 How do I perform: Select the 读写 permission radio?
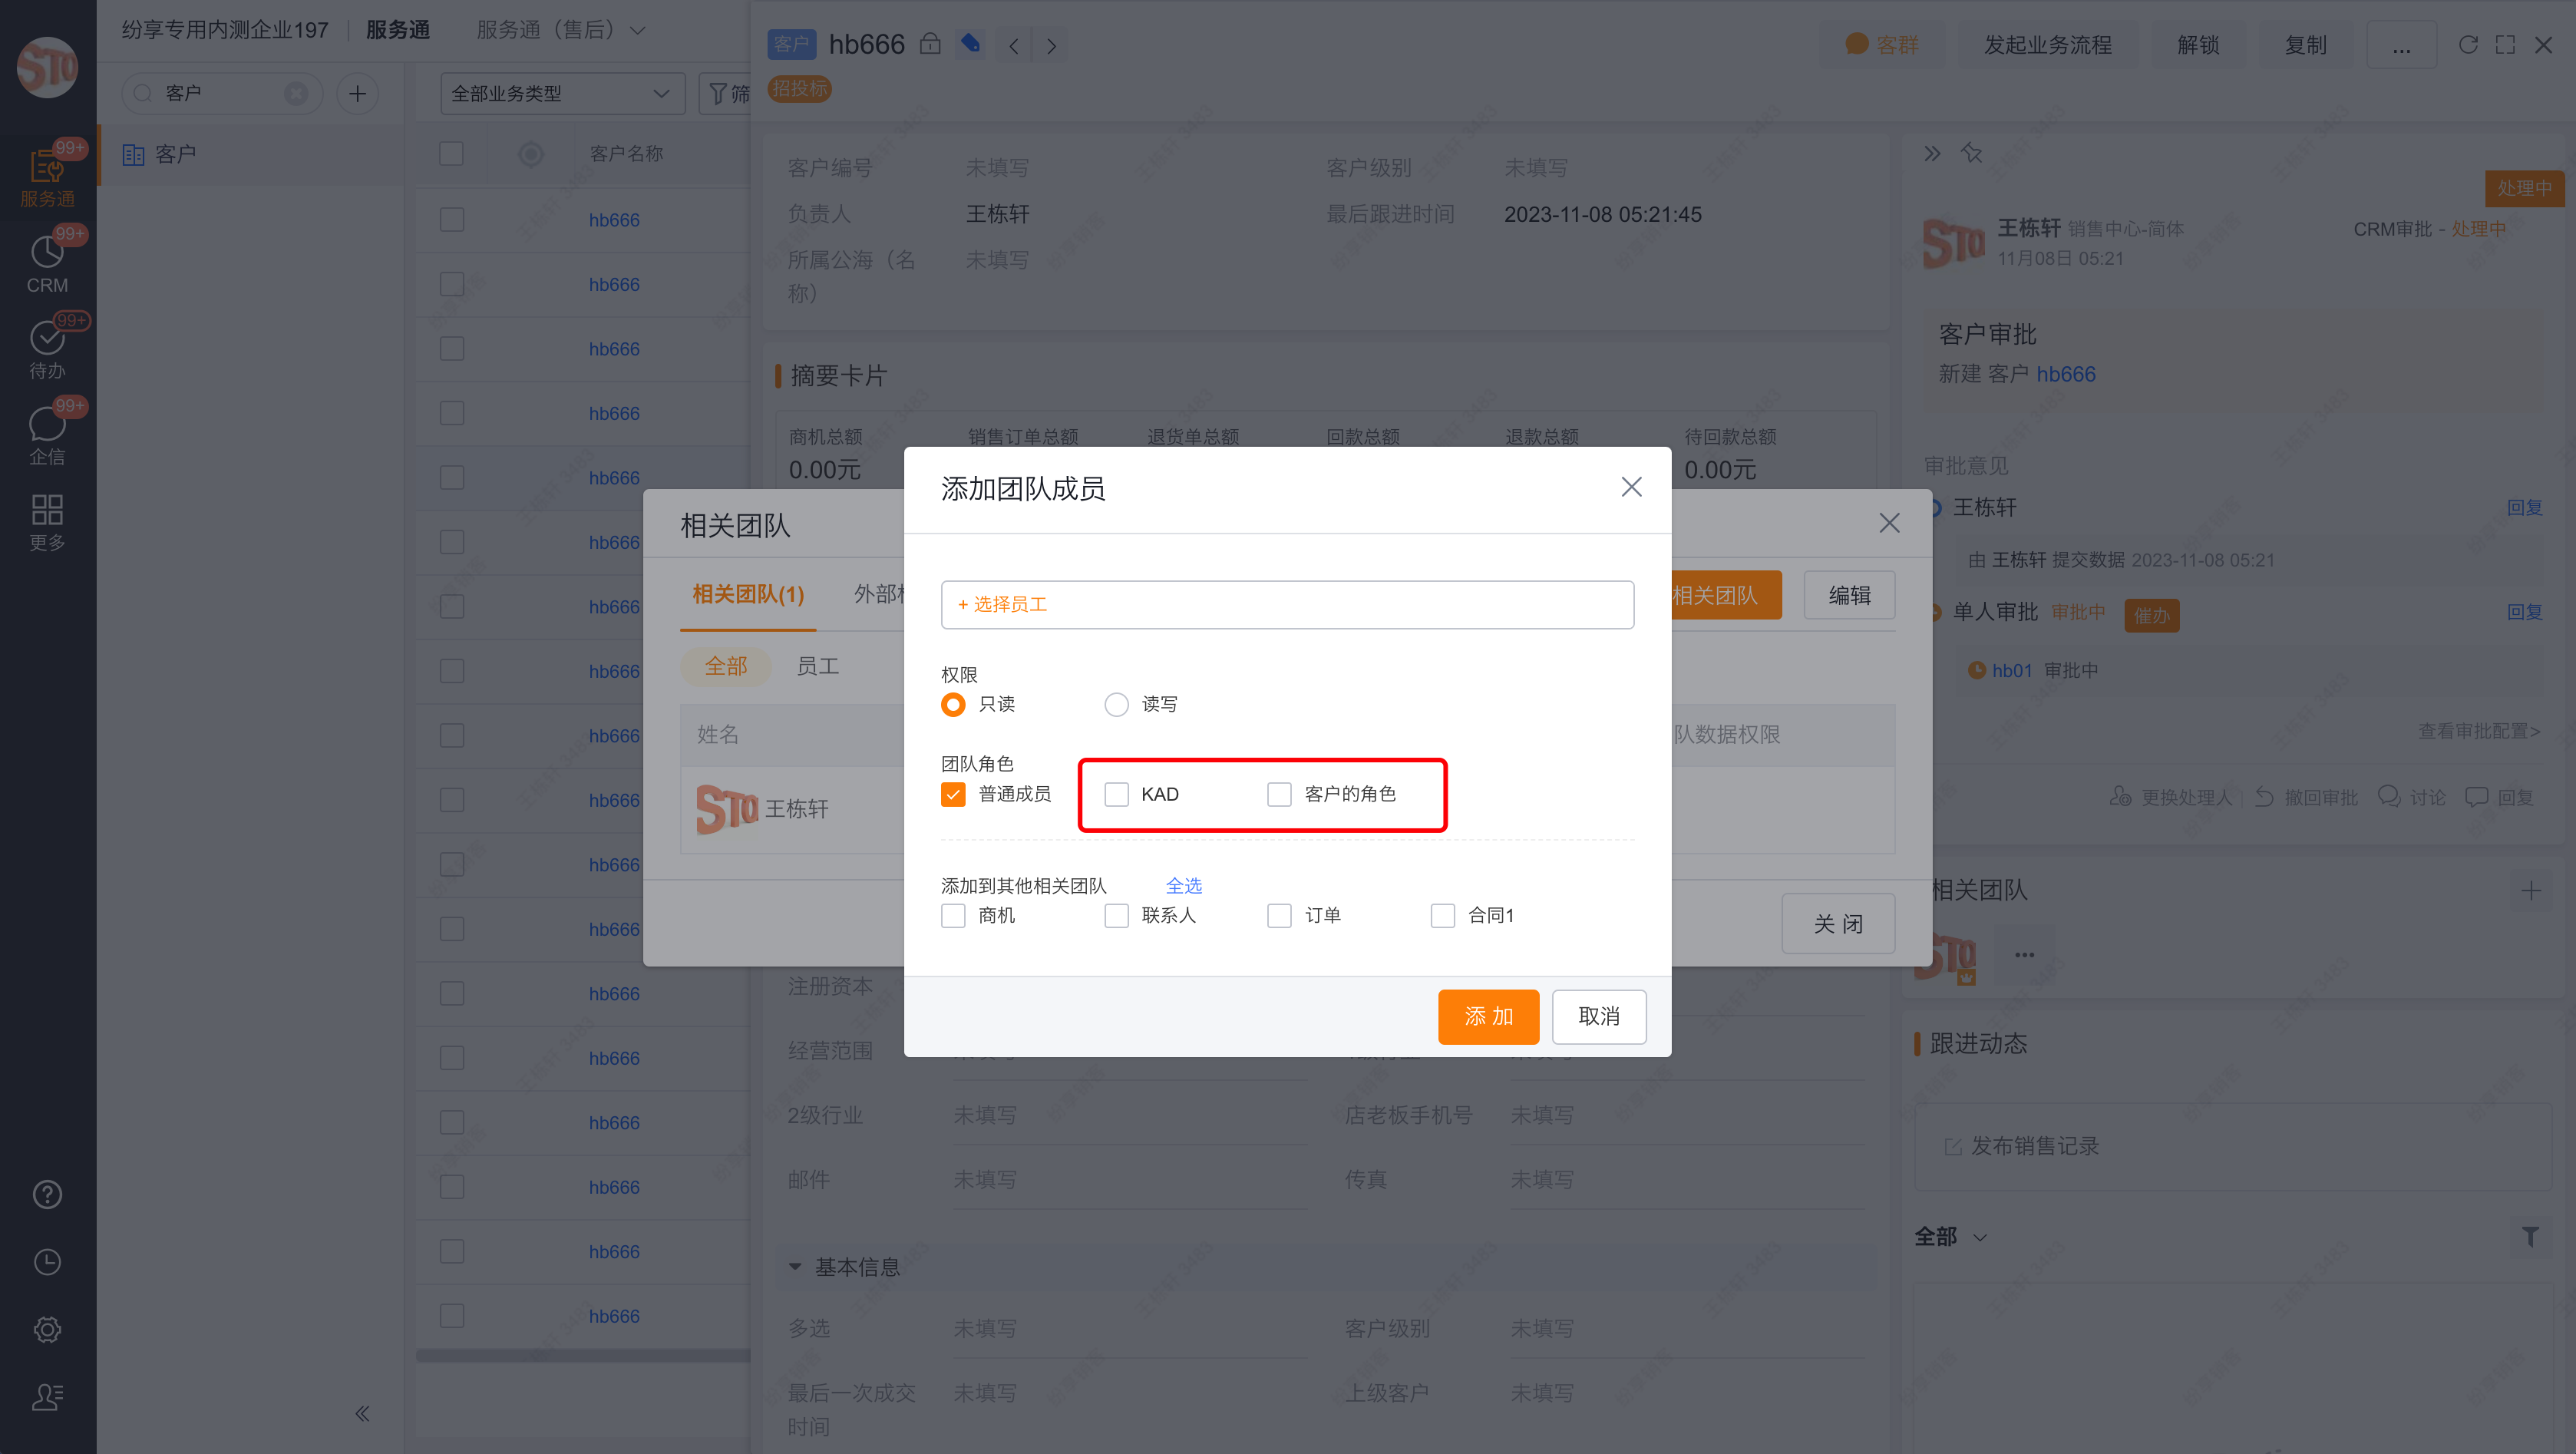coord(1116,705)
